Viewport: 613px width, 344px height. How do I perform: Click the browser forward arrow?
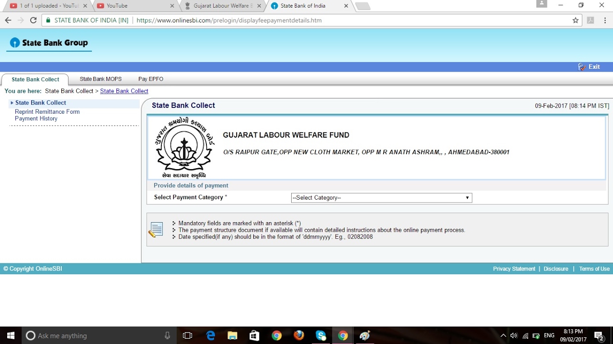click(x=21, y=20)
